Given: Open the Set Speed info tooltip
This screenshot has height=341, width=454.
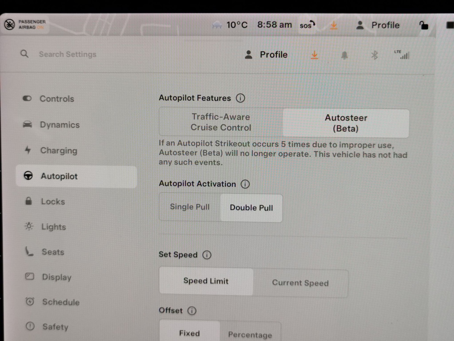Looking at the screenshot, I should tap(207, 255).
